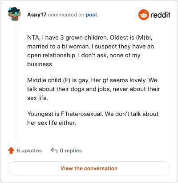Click the gray "commented on" text
Image resolution: width=178 pixels, height=183 pixels.
(x=66, y=15)
